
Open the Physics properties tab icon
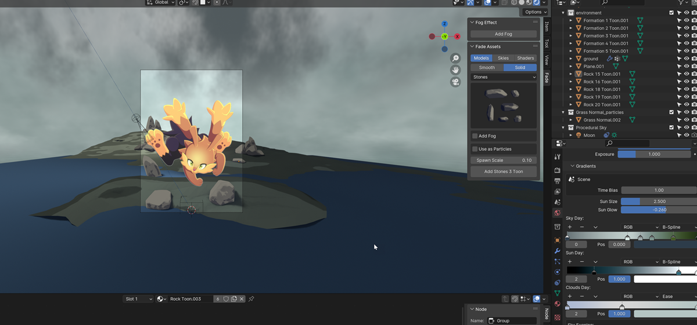(558, 272)
